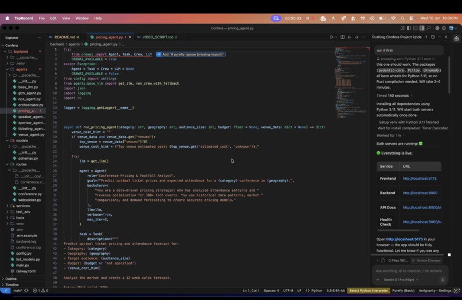Open the settings gear in the title bar
This screenshot has height=300, width=462.
(444, 28)
